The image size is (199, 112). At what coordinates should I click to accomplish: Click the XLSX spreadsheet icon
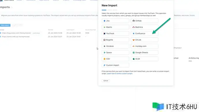pos(134,59)
